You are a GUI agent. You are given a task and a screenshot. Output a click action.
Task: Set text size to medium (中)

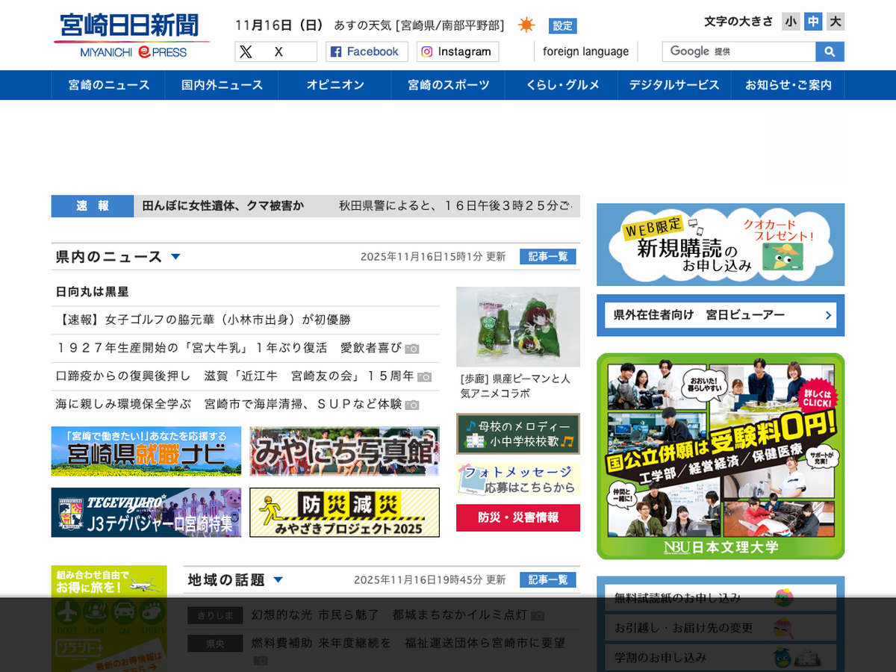point(813,22)
